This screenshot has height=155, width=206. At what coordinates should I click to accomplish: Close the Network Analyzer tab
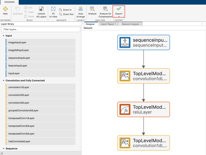point(141,24)
